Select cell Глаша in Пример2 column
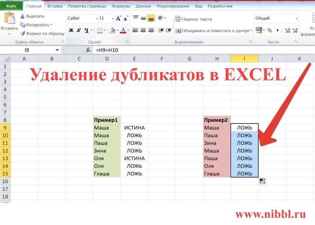The width and height of the screenshot is (315, 225). 217,174
